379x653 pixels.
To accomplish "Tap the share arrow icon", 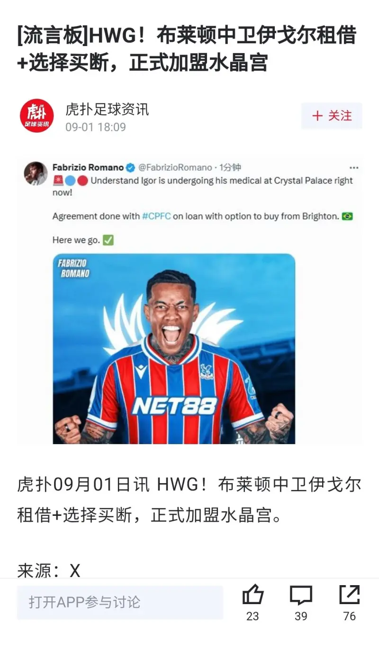I will tap(350, 595).
